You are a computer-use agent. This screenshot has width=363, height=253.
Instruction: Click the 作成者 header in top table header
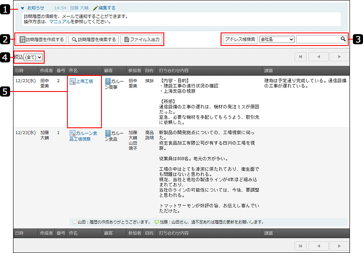pos(46,70)
